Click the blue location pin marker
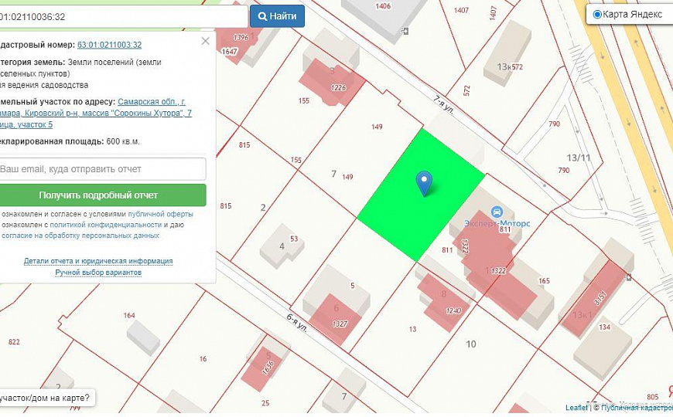 tap(423, 182)
